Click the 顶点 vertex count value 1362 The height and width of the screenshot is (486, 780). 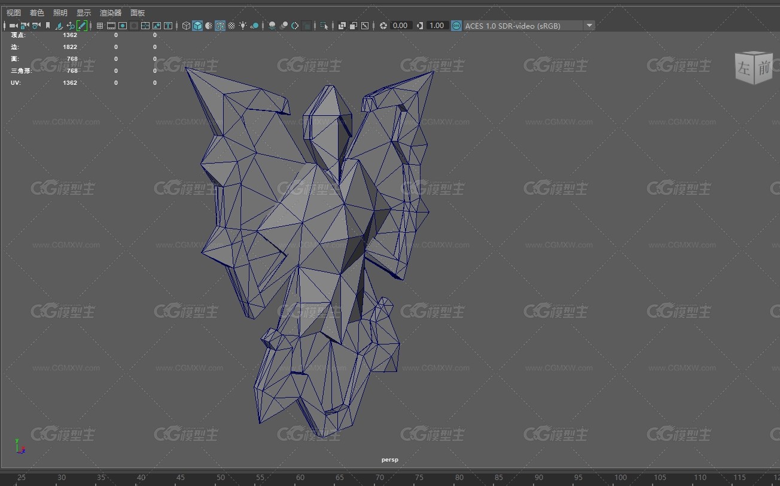tap(70, 35)
